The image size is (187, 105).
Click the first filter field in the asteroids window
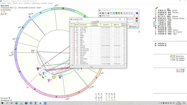74,22
